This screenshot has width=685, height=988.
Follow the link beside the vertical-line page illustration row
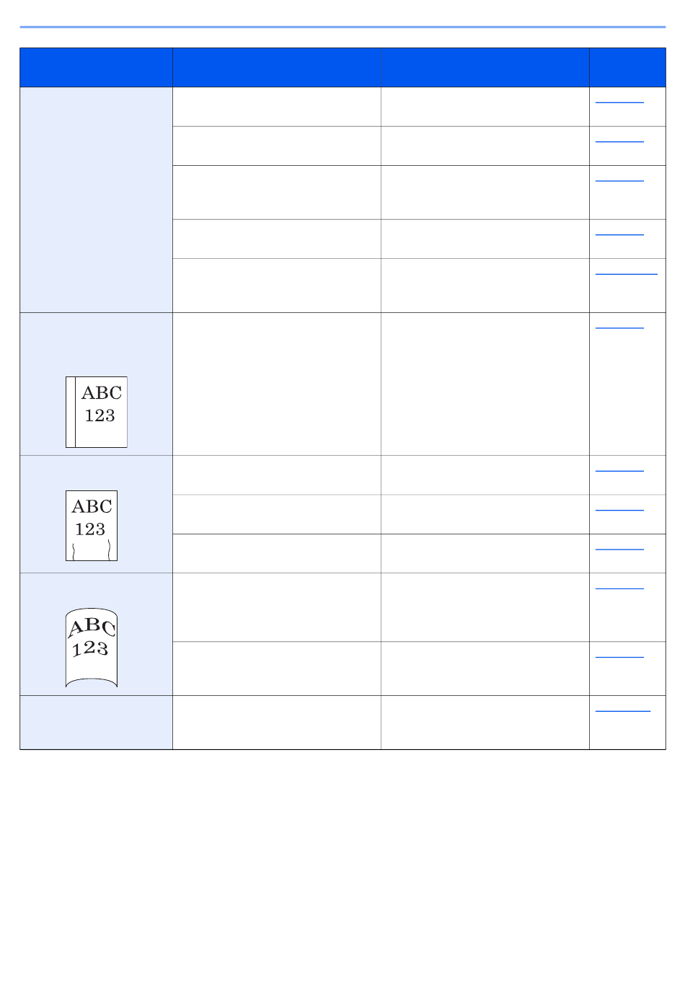tap(619, 327)
